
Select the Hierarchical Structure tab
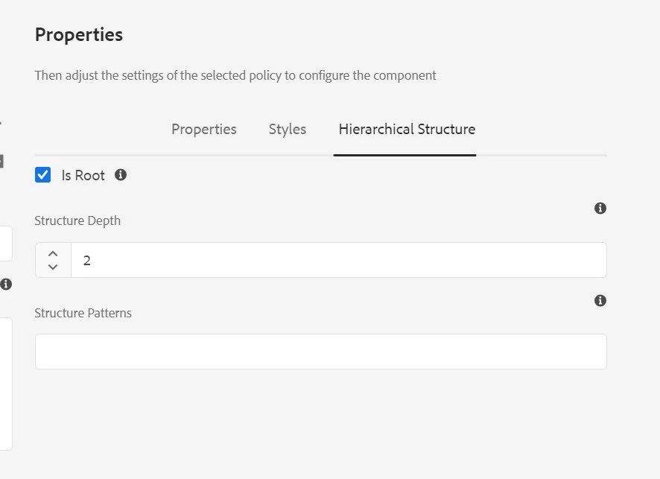[407, 130]
